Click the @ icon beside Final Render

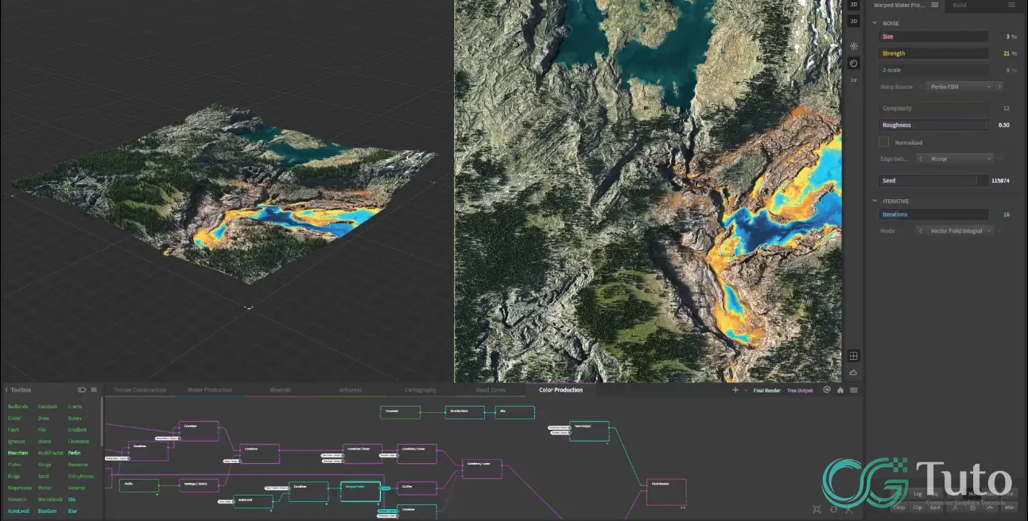point(826,390)
